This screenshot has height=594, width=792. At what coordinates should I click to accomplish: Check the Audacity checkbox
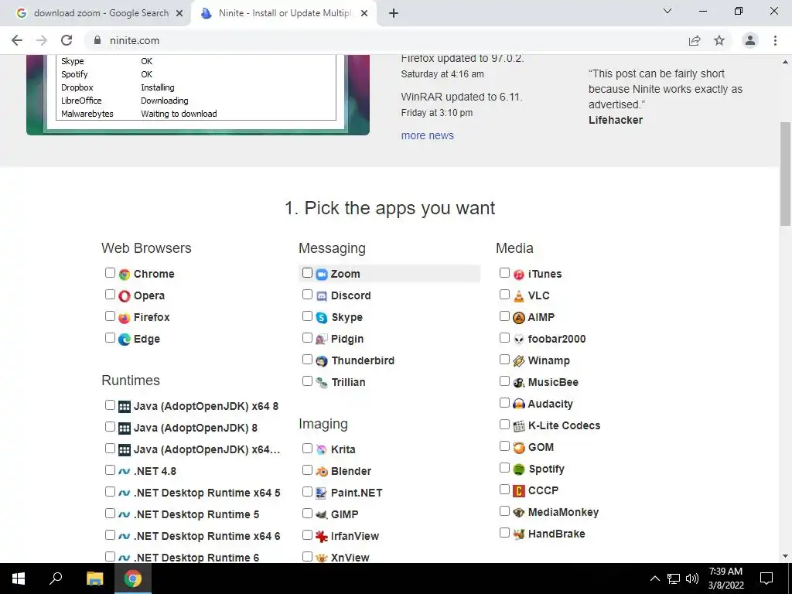(504, 402)
